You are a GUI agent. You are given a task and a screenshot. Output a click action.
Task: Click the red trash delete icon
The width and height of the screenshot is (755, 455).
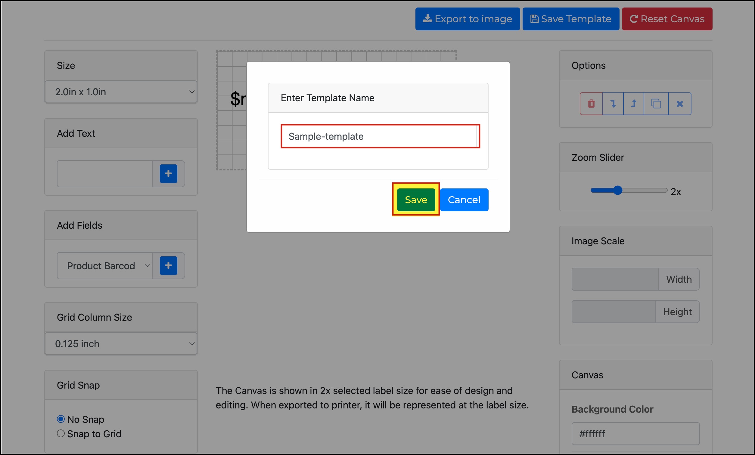pyautogui.click(x=591, y=104)
